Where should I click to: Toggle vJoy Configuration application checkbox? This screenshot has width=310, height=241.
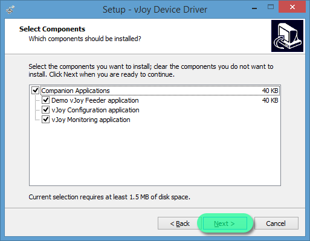point(46,110)
